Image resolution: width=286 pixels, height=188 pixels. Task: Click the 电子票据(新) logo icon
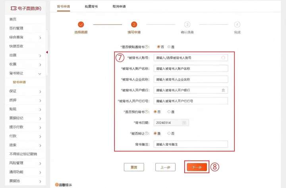coord(14,8)
